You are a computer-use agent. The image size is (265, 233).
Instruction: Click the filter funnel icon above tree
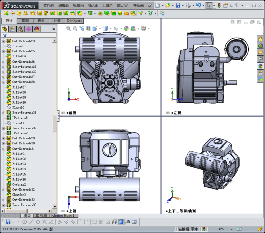tap(5, 35)
